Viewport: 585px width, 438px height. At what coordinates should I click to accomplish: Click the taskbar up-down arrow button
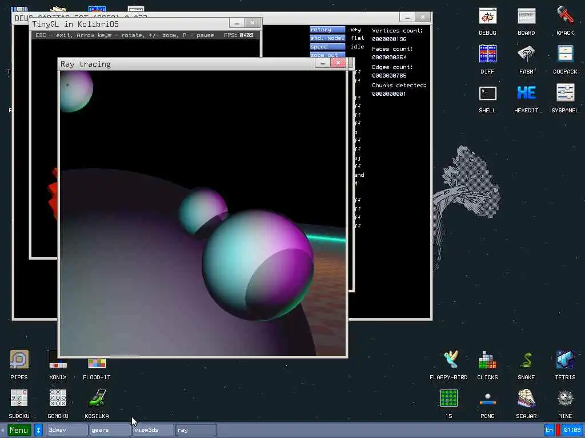point(38,430)
